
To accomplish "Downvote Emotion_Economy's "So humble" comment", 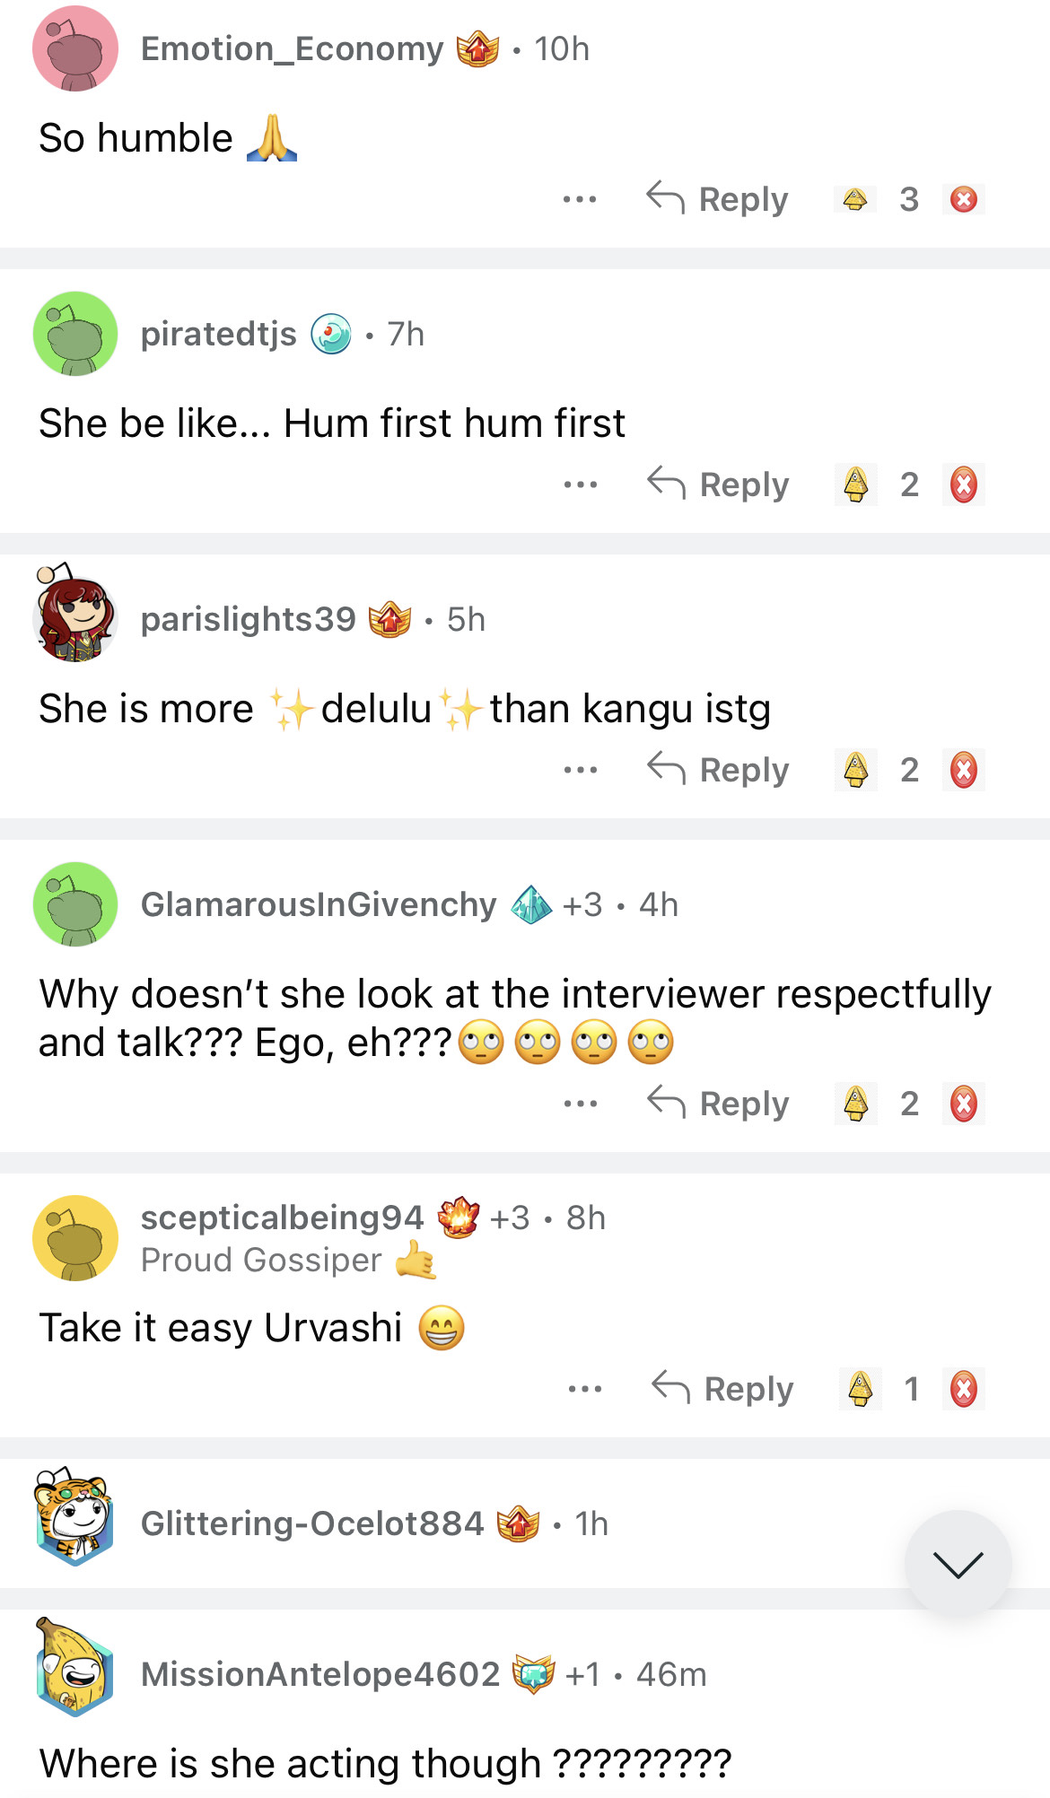I will 964,199.
